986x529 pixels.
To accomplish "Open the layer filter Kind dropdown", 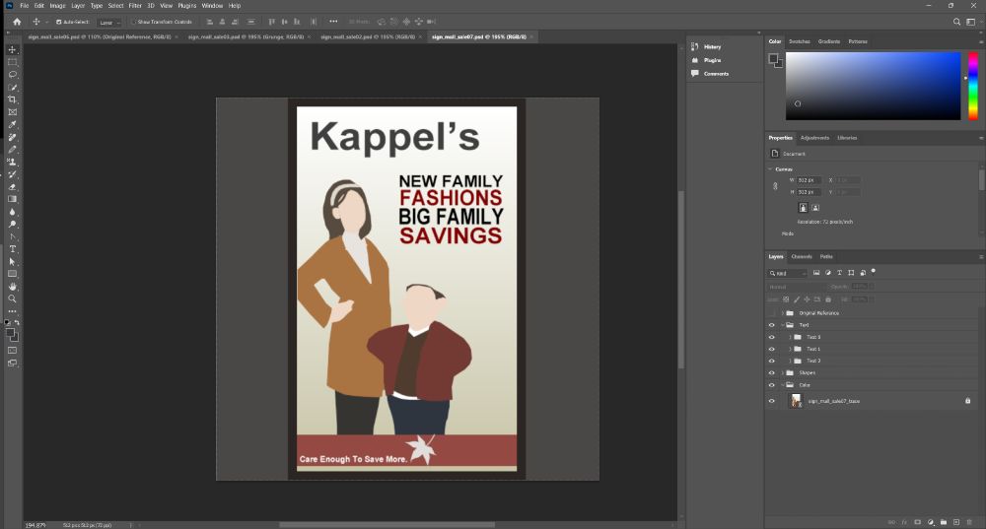I will pos(787,273).
